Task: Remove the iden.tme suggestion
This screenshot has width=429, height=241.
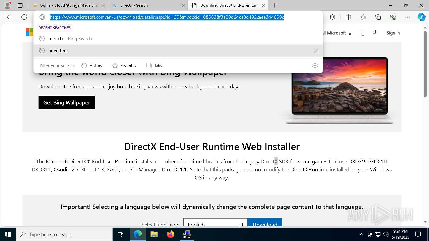Action: point(316,51)
